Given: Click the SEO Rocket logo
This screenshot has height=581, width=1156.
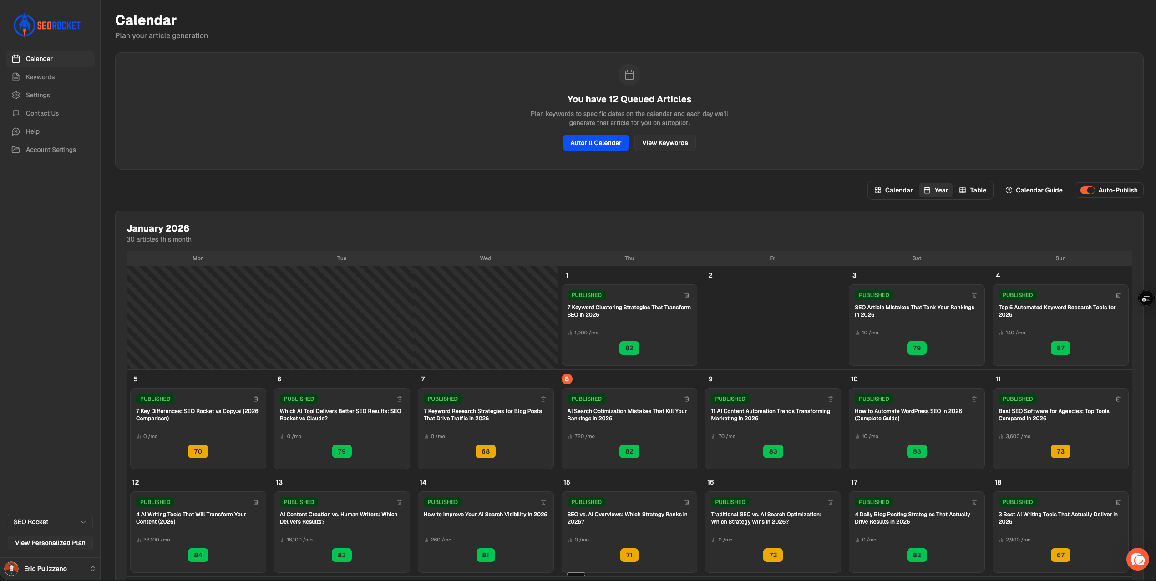Looking at the screenshot, I should tap(47, 25).
